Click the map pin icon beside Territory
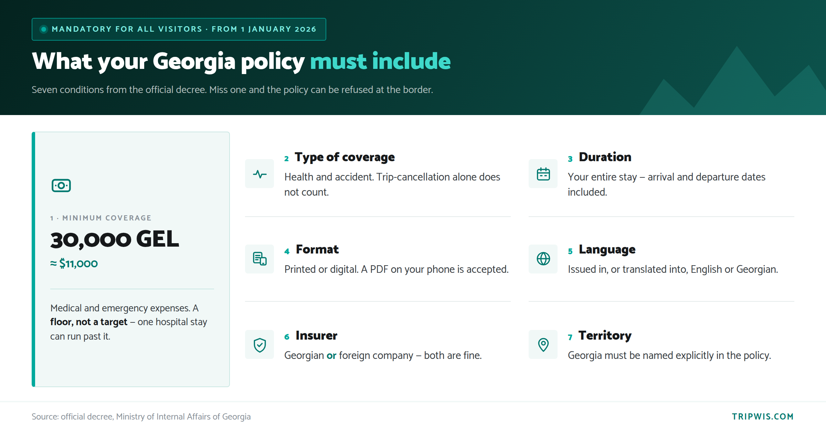The width and height of the screenshot is (826, 434). pyautogui.click(x=543, y=345)
